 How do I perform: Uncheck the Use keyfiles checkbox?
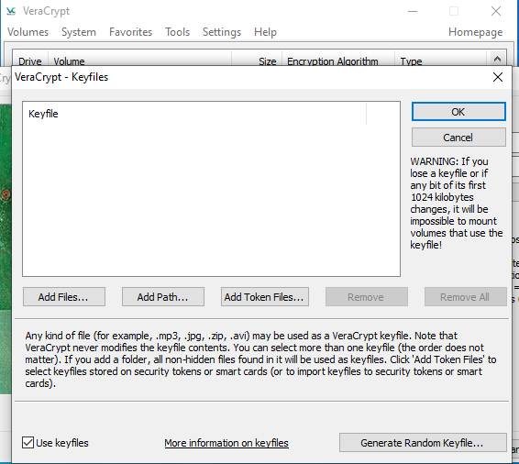tap(28, 443)
